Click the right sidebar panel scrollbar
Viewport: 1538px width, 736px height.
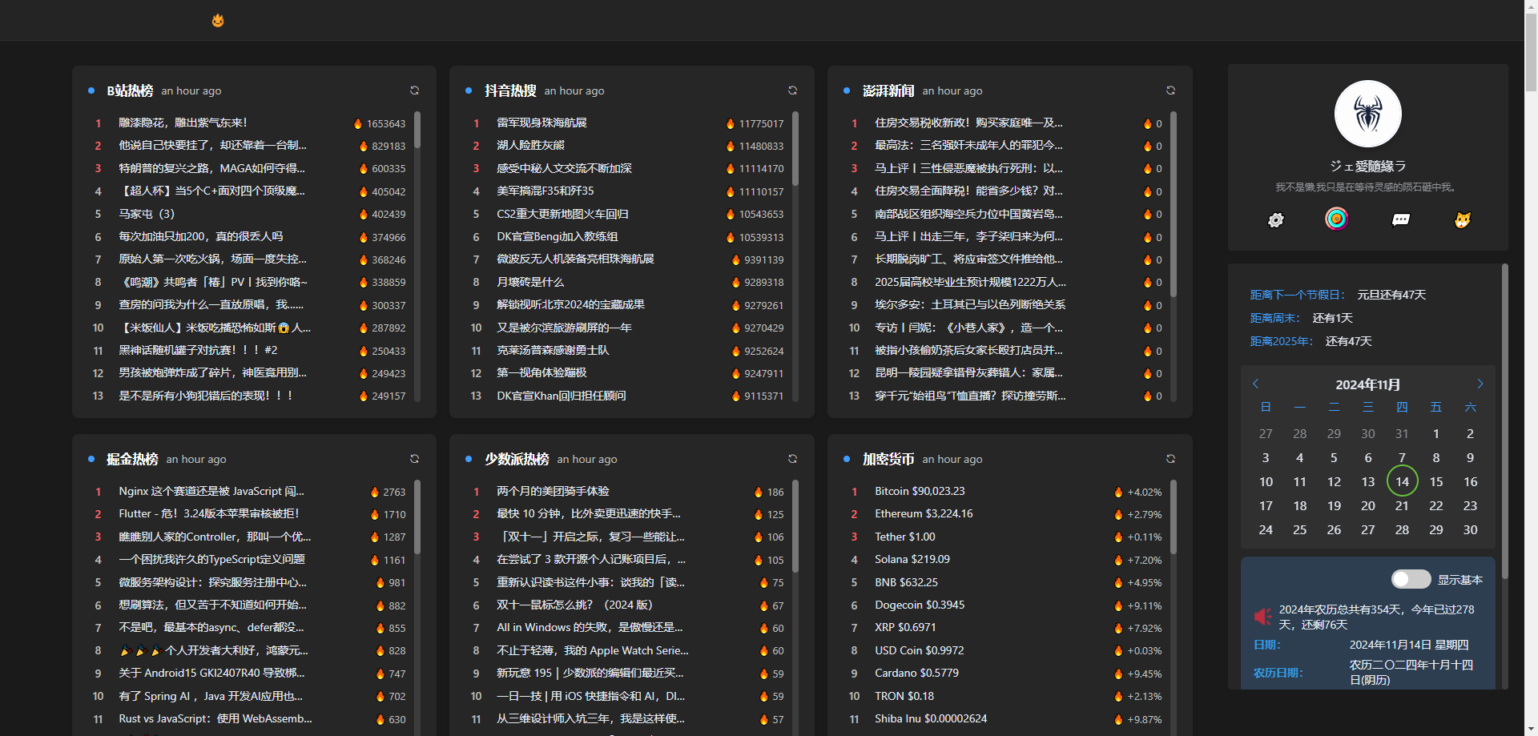[x=1505, y=421]
